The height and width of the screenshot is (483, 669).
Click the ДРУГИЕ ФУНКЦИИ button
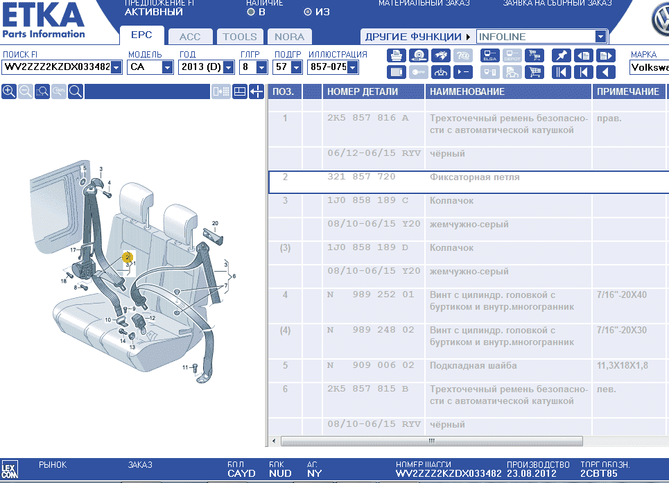pyautogui.click(x=416, y=37)
